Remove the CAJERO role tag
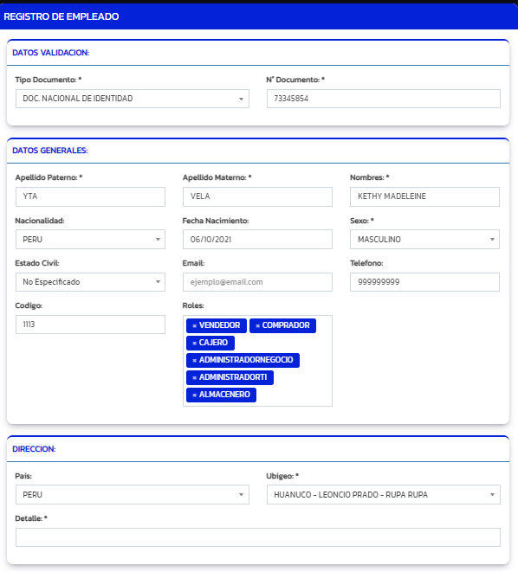This screenshot has width=518, height=572. [194, 343]
